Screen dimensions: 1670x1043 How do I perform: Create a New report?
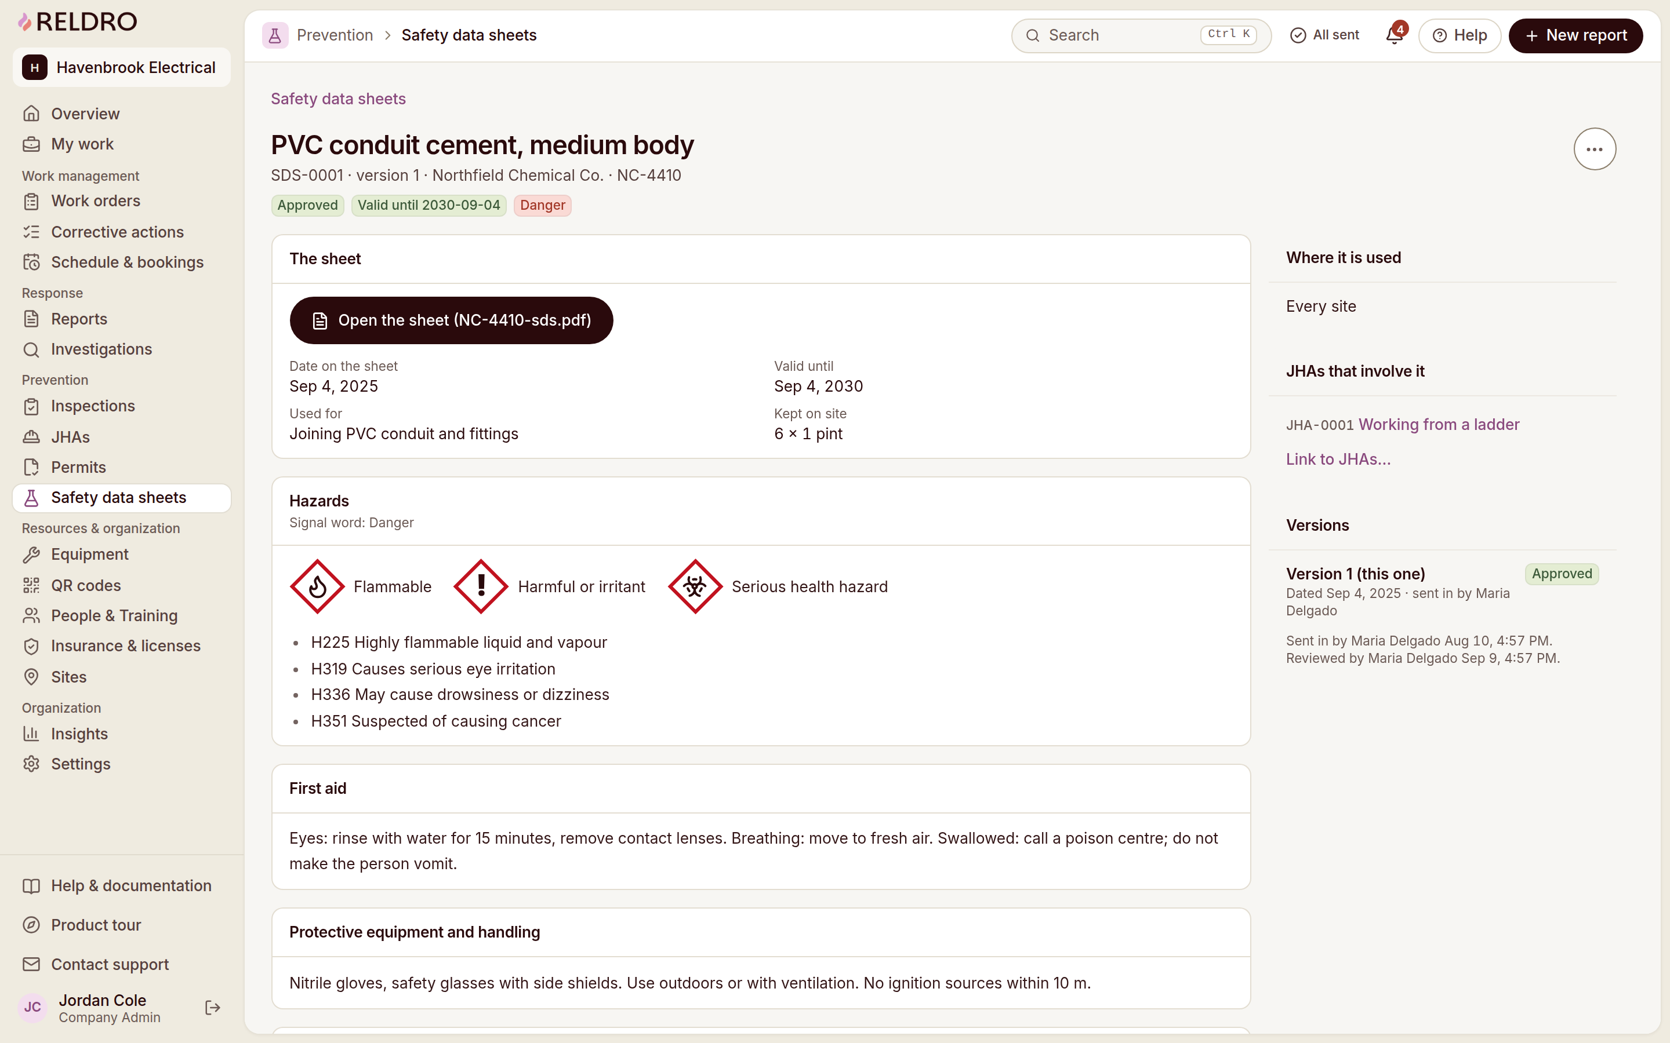coord(1575,35)
